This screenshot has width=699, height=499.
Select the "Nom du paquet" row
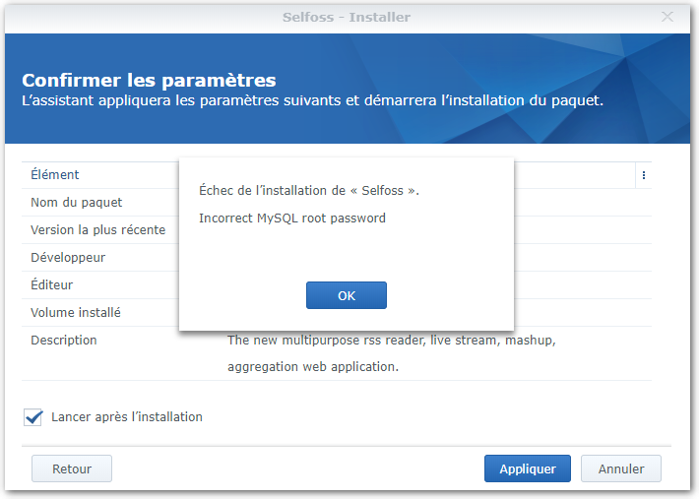coord(77,203)
